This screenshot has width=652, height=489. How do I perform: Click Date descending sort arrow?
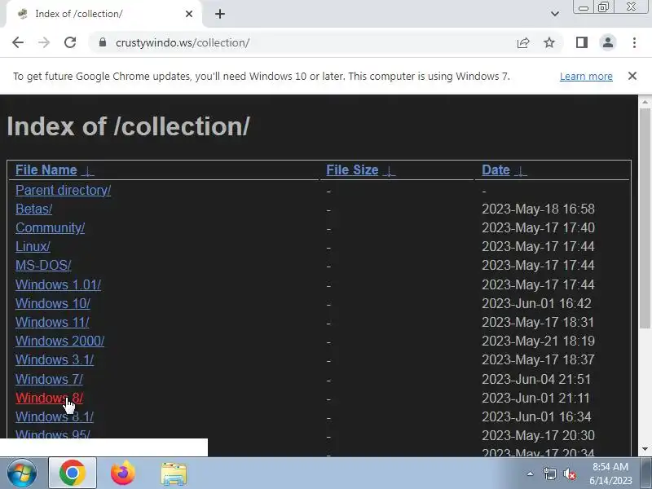520,171
